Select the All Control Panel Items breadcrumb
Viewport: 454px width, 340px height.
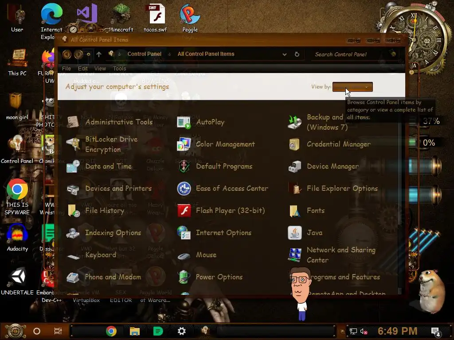(206, 54)
